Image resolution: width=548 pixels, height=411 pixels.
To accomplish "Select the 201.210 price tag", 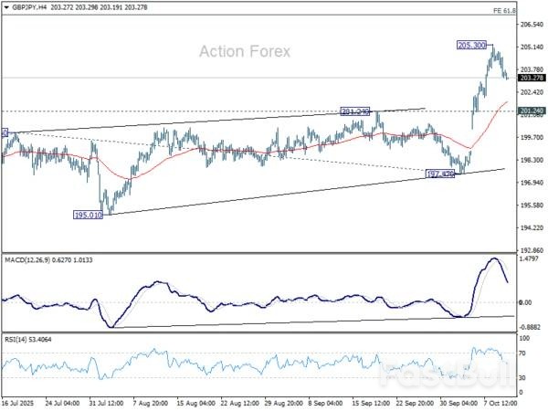I will point(355,111).
